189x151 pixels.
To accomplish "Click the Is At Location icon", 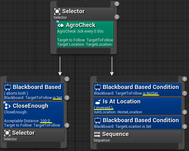I will pyautogui.click(x=98, y=102).
